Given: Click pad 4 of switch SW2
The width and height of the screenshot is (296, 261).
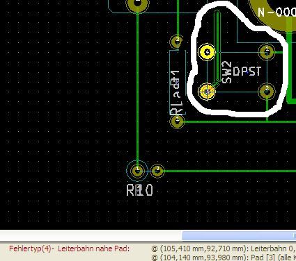Looking at the screenshot, I should tap(207, 52).
